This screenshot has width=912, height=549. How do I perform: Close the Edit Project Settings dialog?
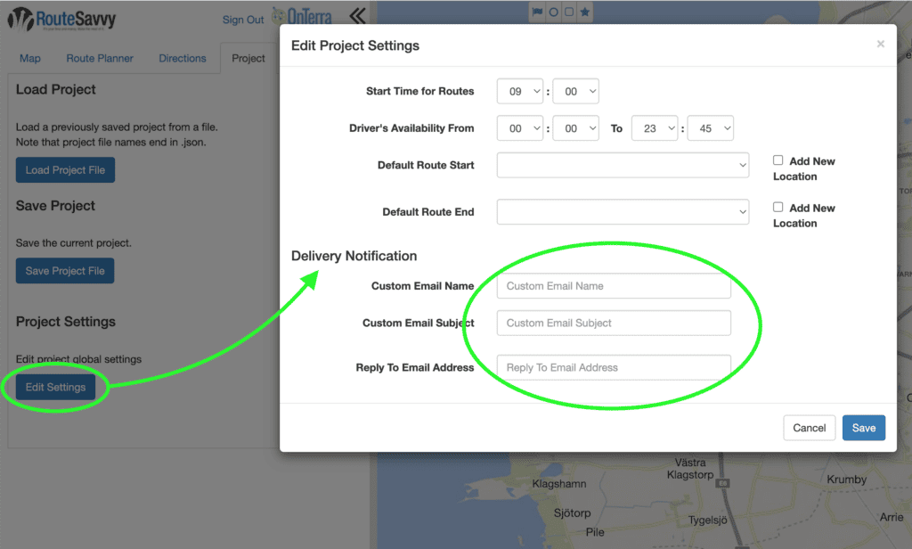click(x=880, y=44)
